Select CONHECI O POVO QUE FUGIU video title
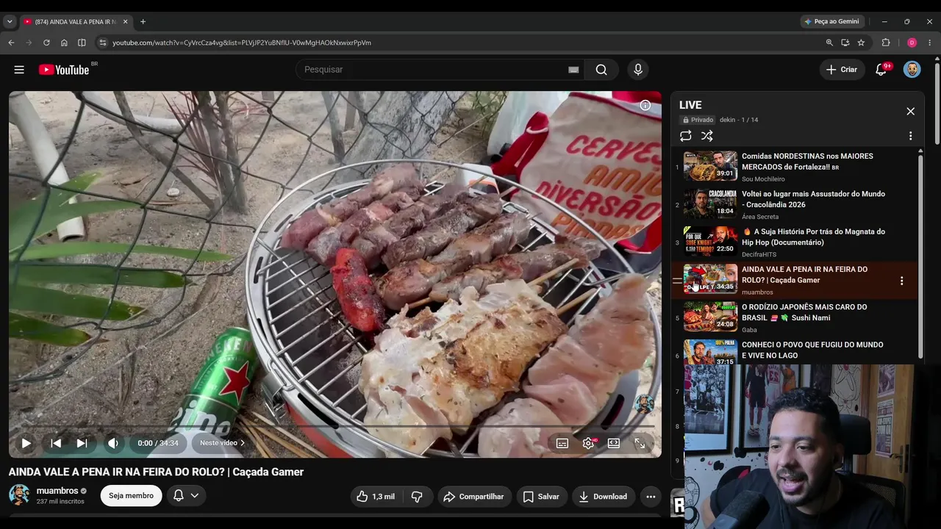 pyautogui.click(x=812, y=350)
